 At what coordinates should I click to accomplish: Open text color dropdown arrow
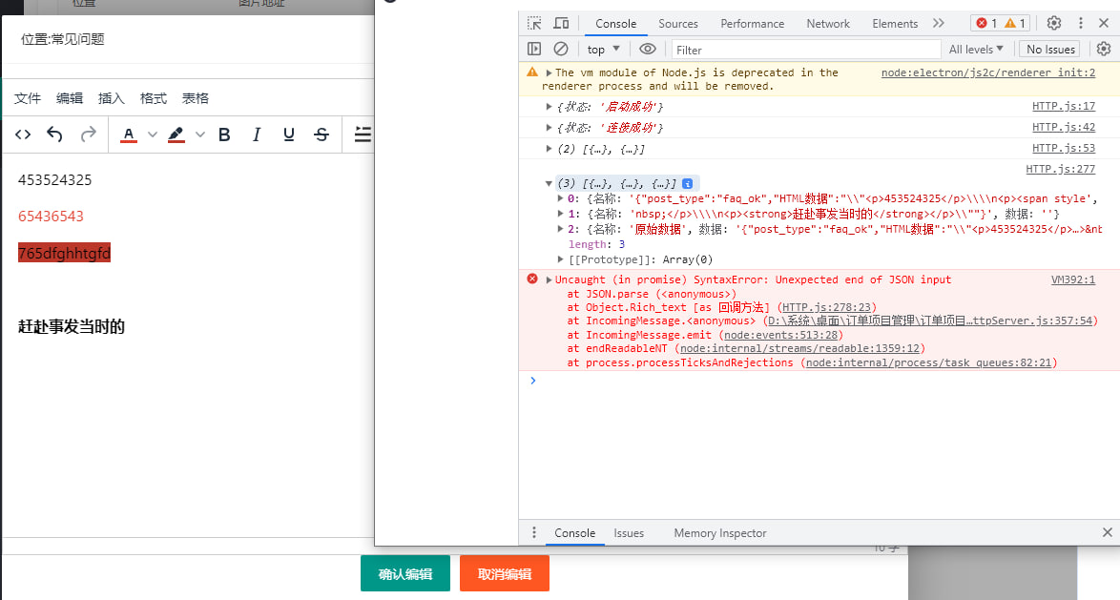[152, 134]
